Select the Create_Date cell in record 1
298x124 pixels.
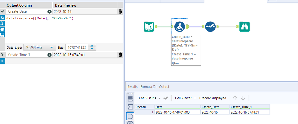tap(215, 112)
